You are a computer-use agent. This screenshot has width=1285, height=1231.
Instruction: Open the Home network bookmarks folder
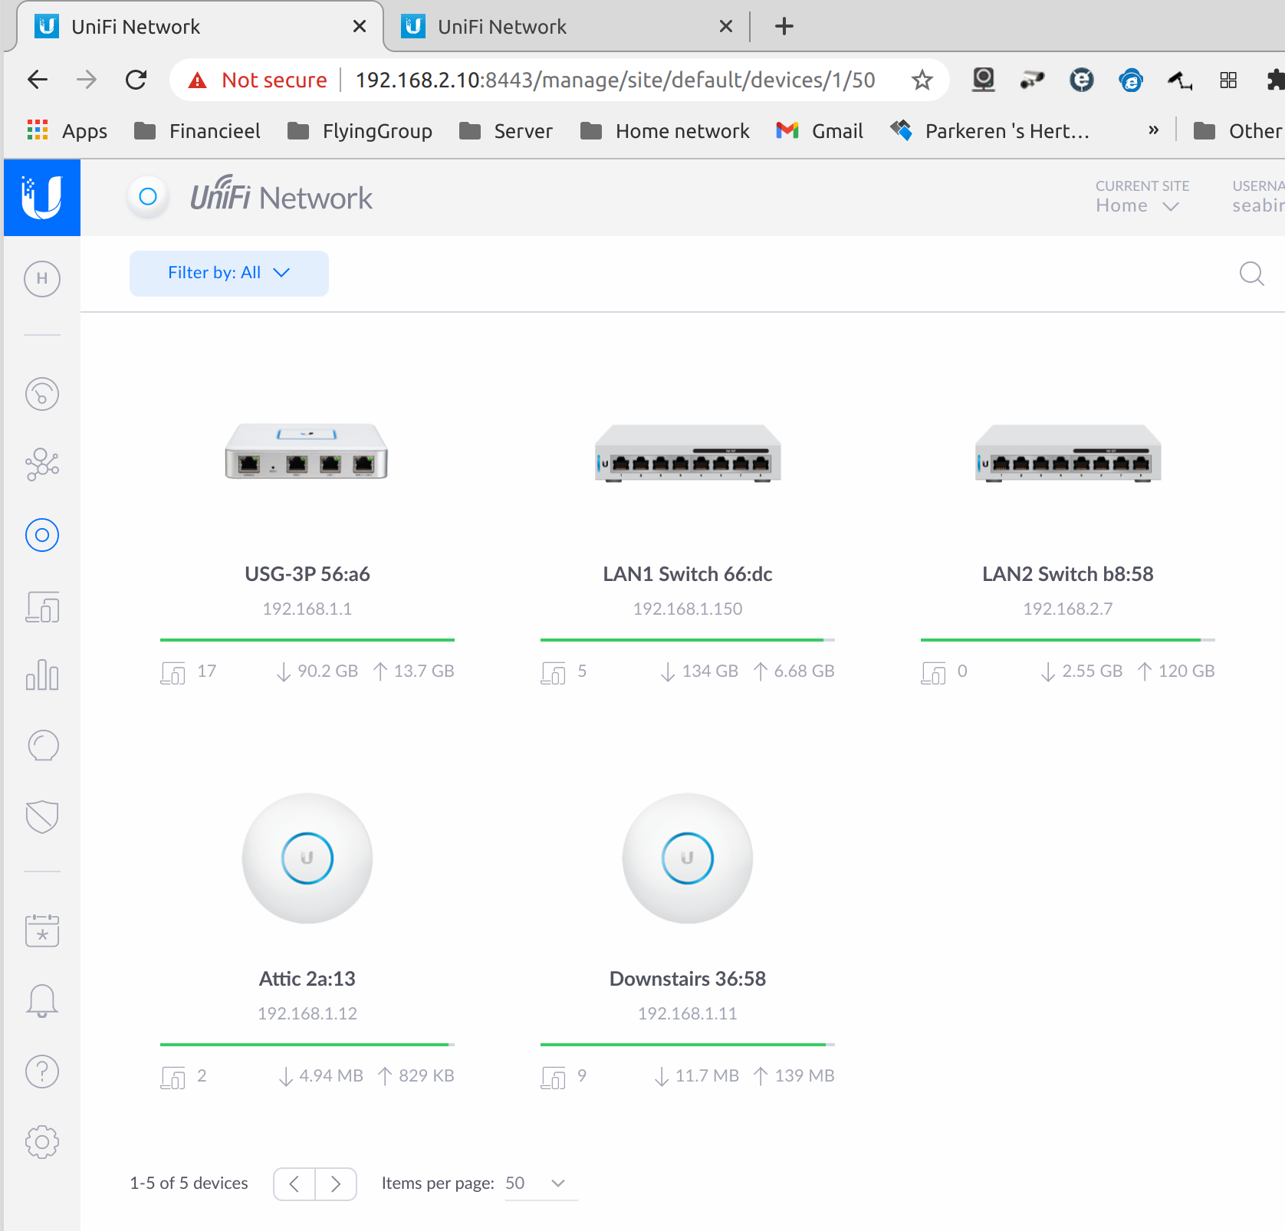pos(665,131)
